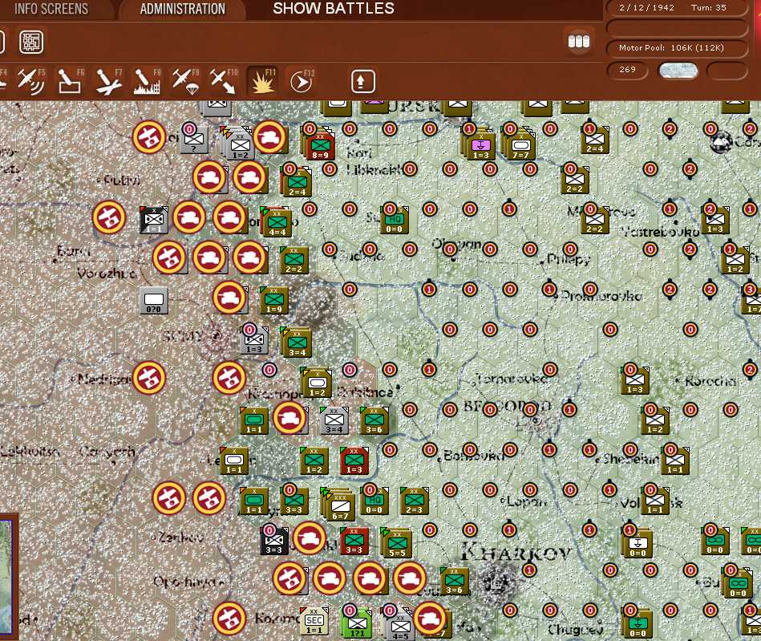Select the F6 bomb unit mode

click(x=71, y=80)
